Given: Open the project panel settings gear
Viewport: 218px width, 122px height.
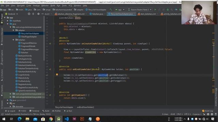Looking at the screenshot, I should [38, 14].
